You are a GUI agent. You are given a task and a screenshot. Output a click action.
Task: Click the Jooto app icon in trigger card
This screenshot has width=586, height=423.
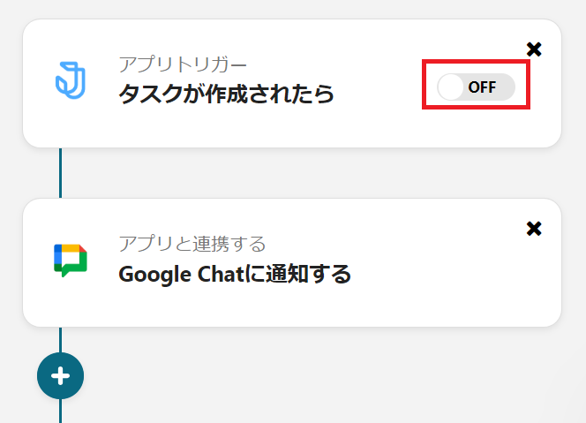(x=69, y=81)
